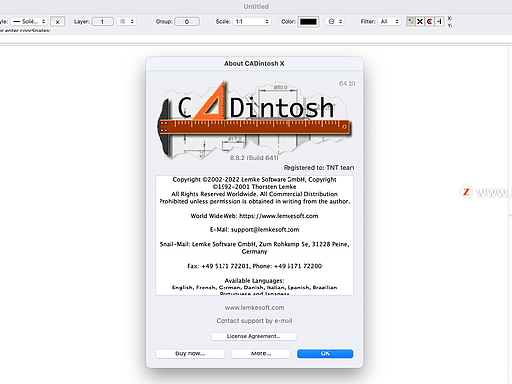Click the More... button
The image size is (512, 384).
pyautogui.click(x=261, y=353)
